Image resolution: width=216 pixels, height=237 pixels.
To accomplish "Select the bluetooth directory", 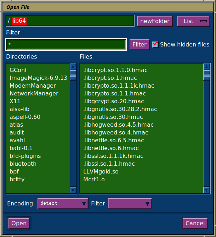I will [38, 164].
